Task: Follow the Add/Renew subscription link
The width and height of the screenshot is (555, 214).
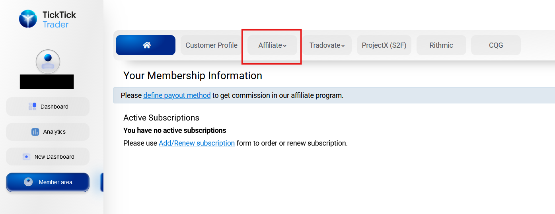Action: (x=197, y=143)
